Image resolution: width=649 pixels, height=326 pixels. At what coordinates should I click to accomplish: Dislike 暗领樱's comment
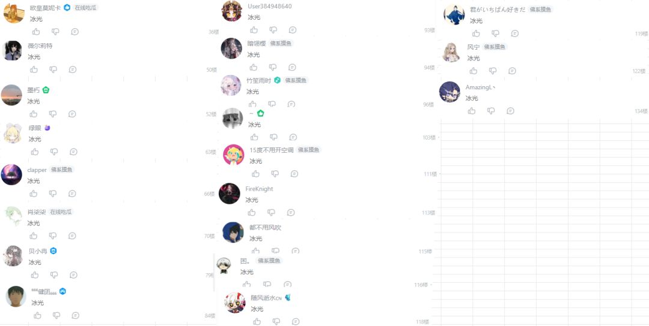coord(273,67)
